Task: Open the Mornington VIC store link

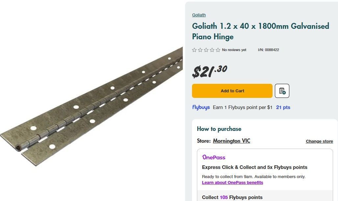Action: pyautogui.click(x=231, y=141)
